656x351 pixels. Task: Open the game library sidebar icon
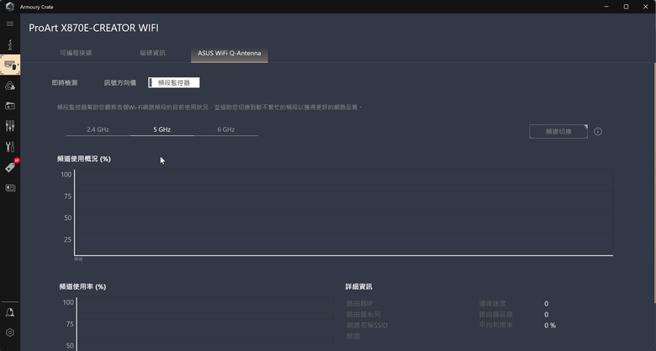click(x=9, y=106)
